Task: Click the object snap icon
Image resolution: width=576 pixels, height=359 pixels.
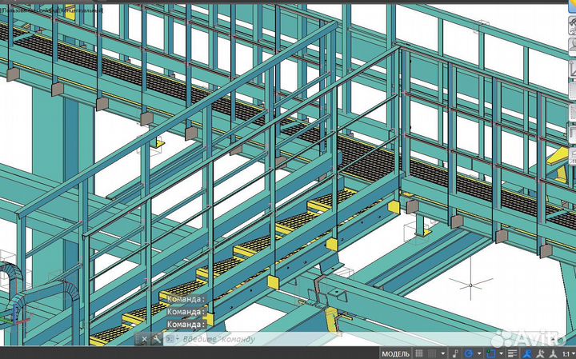Action: [x=490, y=353]
